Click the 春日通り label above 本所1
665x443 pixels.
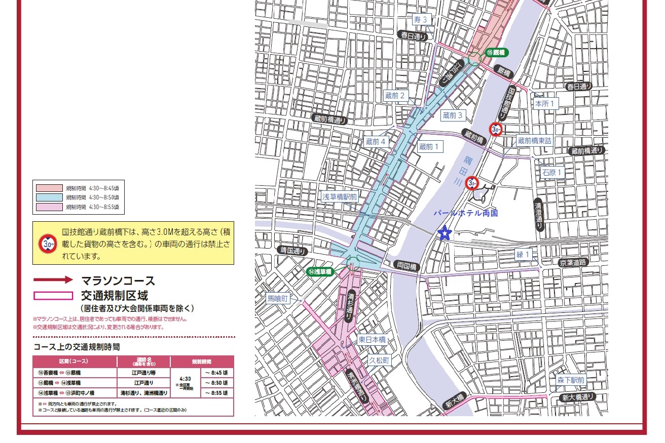click(579, 87)
